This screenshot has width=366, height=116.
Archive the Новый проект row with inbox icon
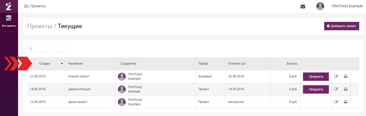[346, 76]
